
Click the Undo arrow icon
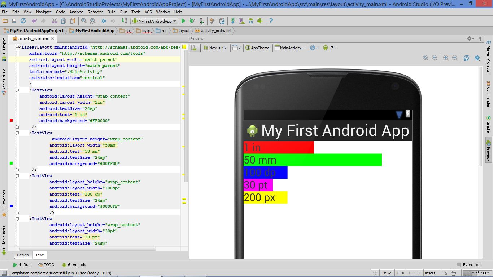pos(35,21)
